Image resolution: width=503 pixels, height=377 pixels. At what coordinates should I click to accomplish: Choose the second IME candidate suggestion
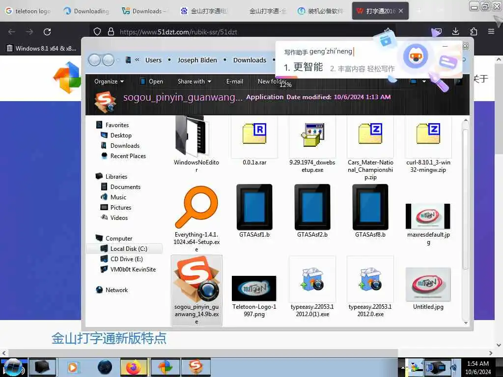click(362, 69)
